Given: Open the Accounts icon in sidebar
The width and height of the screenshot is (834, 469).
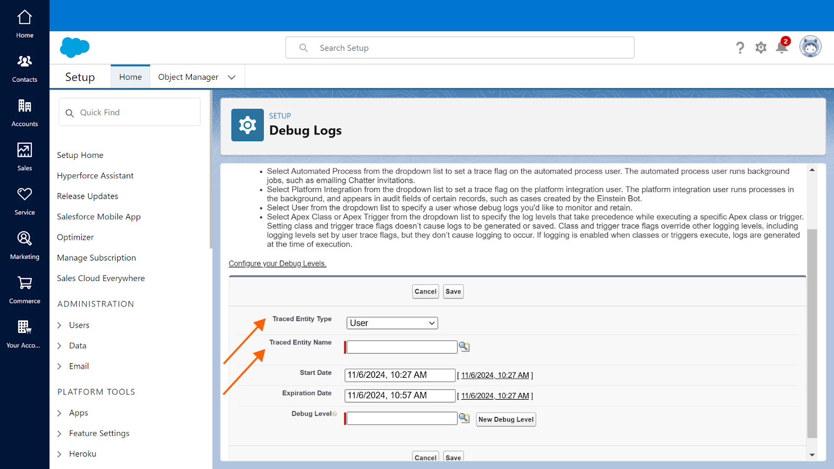Looking at the screenshot, I should (x=24, y=113).
